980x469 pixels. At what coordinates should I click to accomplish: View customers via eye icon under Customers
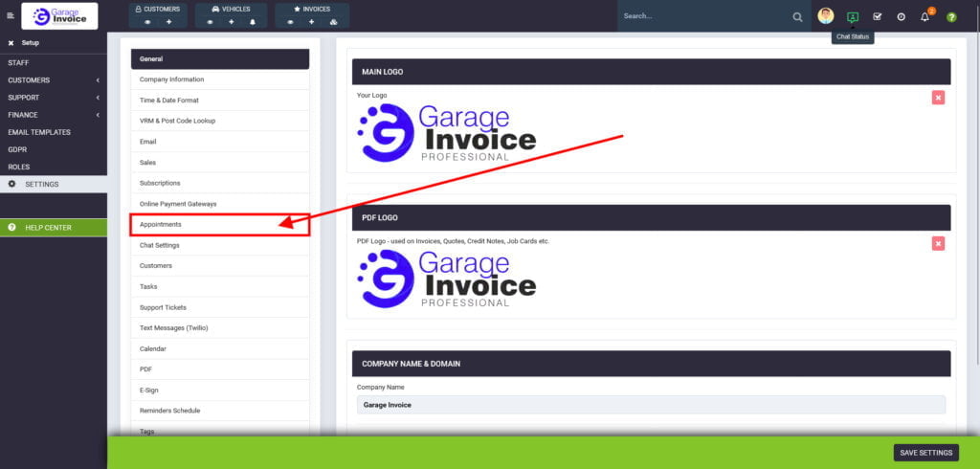[x=147, y=22]
